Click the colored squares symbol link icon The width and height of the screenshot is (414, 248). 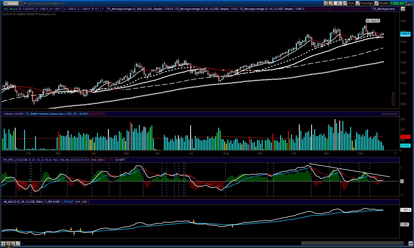coord(24,3)
